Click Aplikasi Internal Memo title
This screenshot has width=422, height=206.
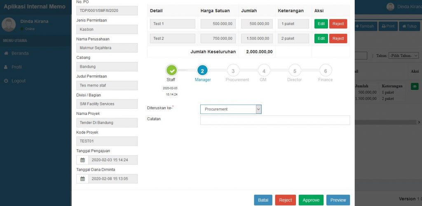[35, 7]
